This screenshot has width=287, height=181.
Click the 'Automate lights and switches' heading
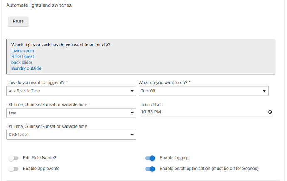click(39, 5)
